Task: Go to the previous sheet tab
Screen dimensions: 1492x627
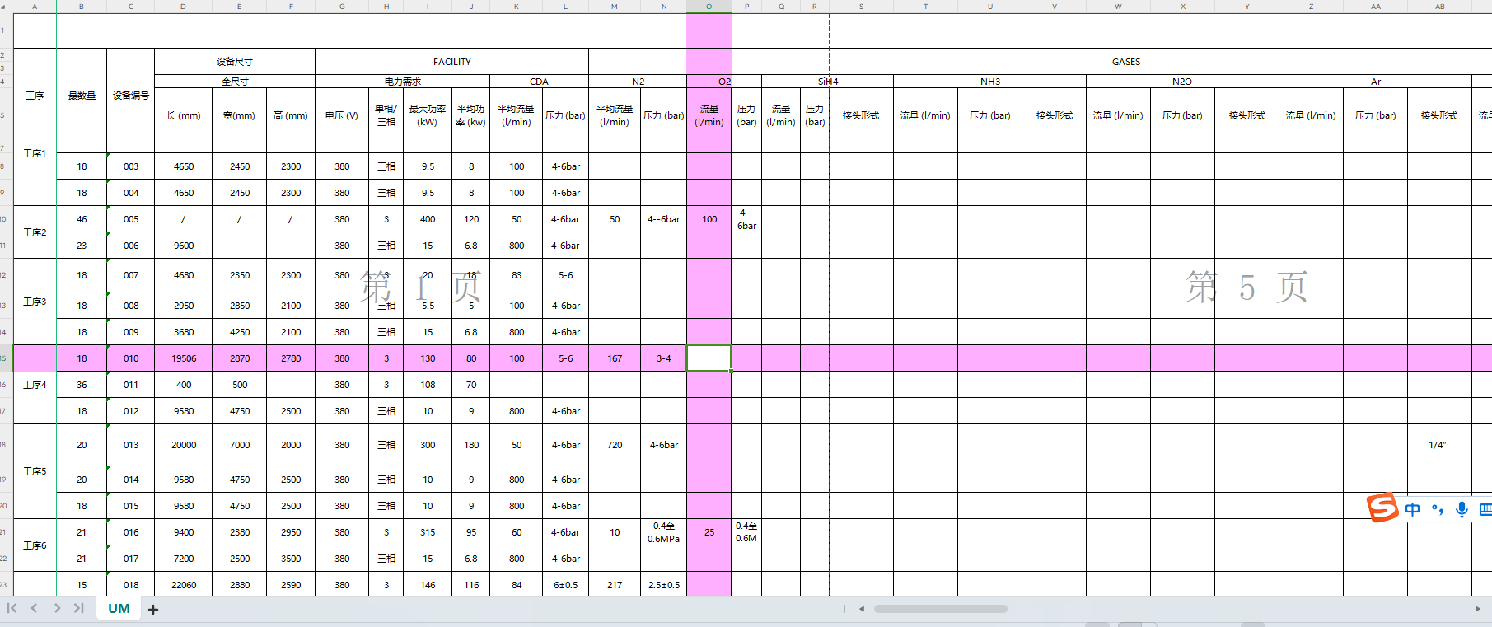Action: (35, 608)
